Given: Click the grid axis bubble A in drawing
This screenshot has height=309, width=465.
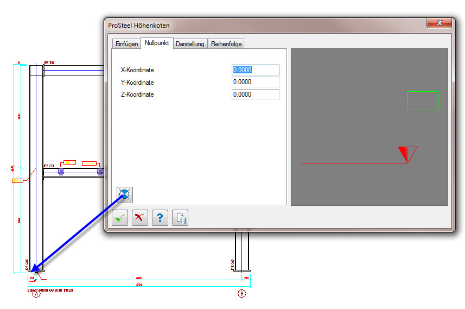Looking at the screenshot, I should (36, 294).
